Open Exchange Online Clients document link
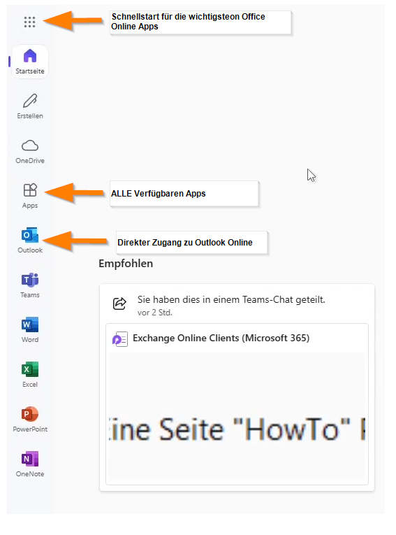396x535 pixels. tap(221, 338)
